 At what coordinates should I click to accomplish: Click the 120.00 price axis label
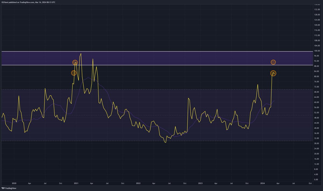pyautogui.click(x=317, y=25)
